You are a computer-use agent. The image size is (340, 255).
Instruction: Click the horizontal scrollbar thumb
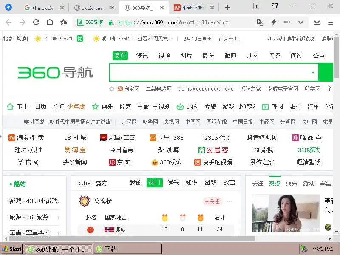click(x=132, y=239)
